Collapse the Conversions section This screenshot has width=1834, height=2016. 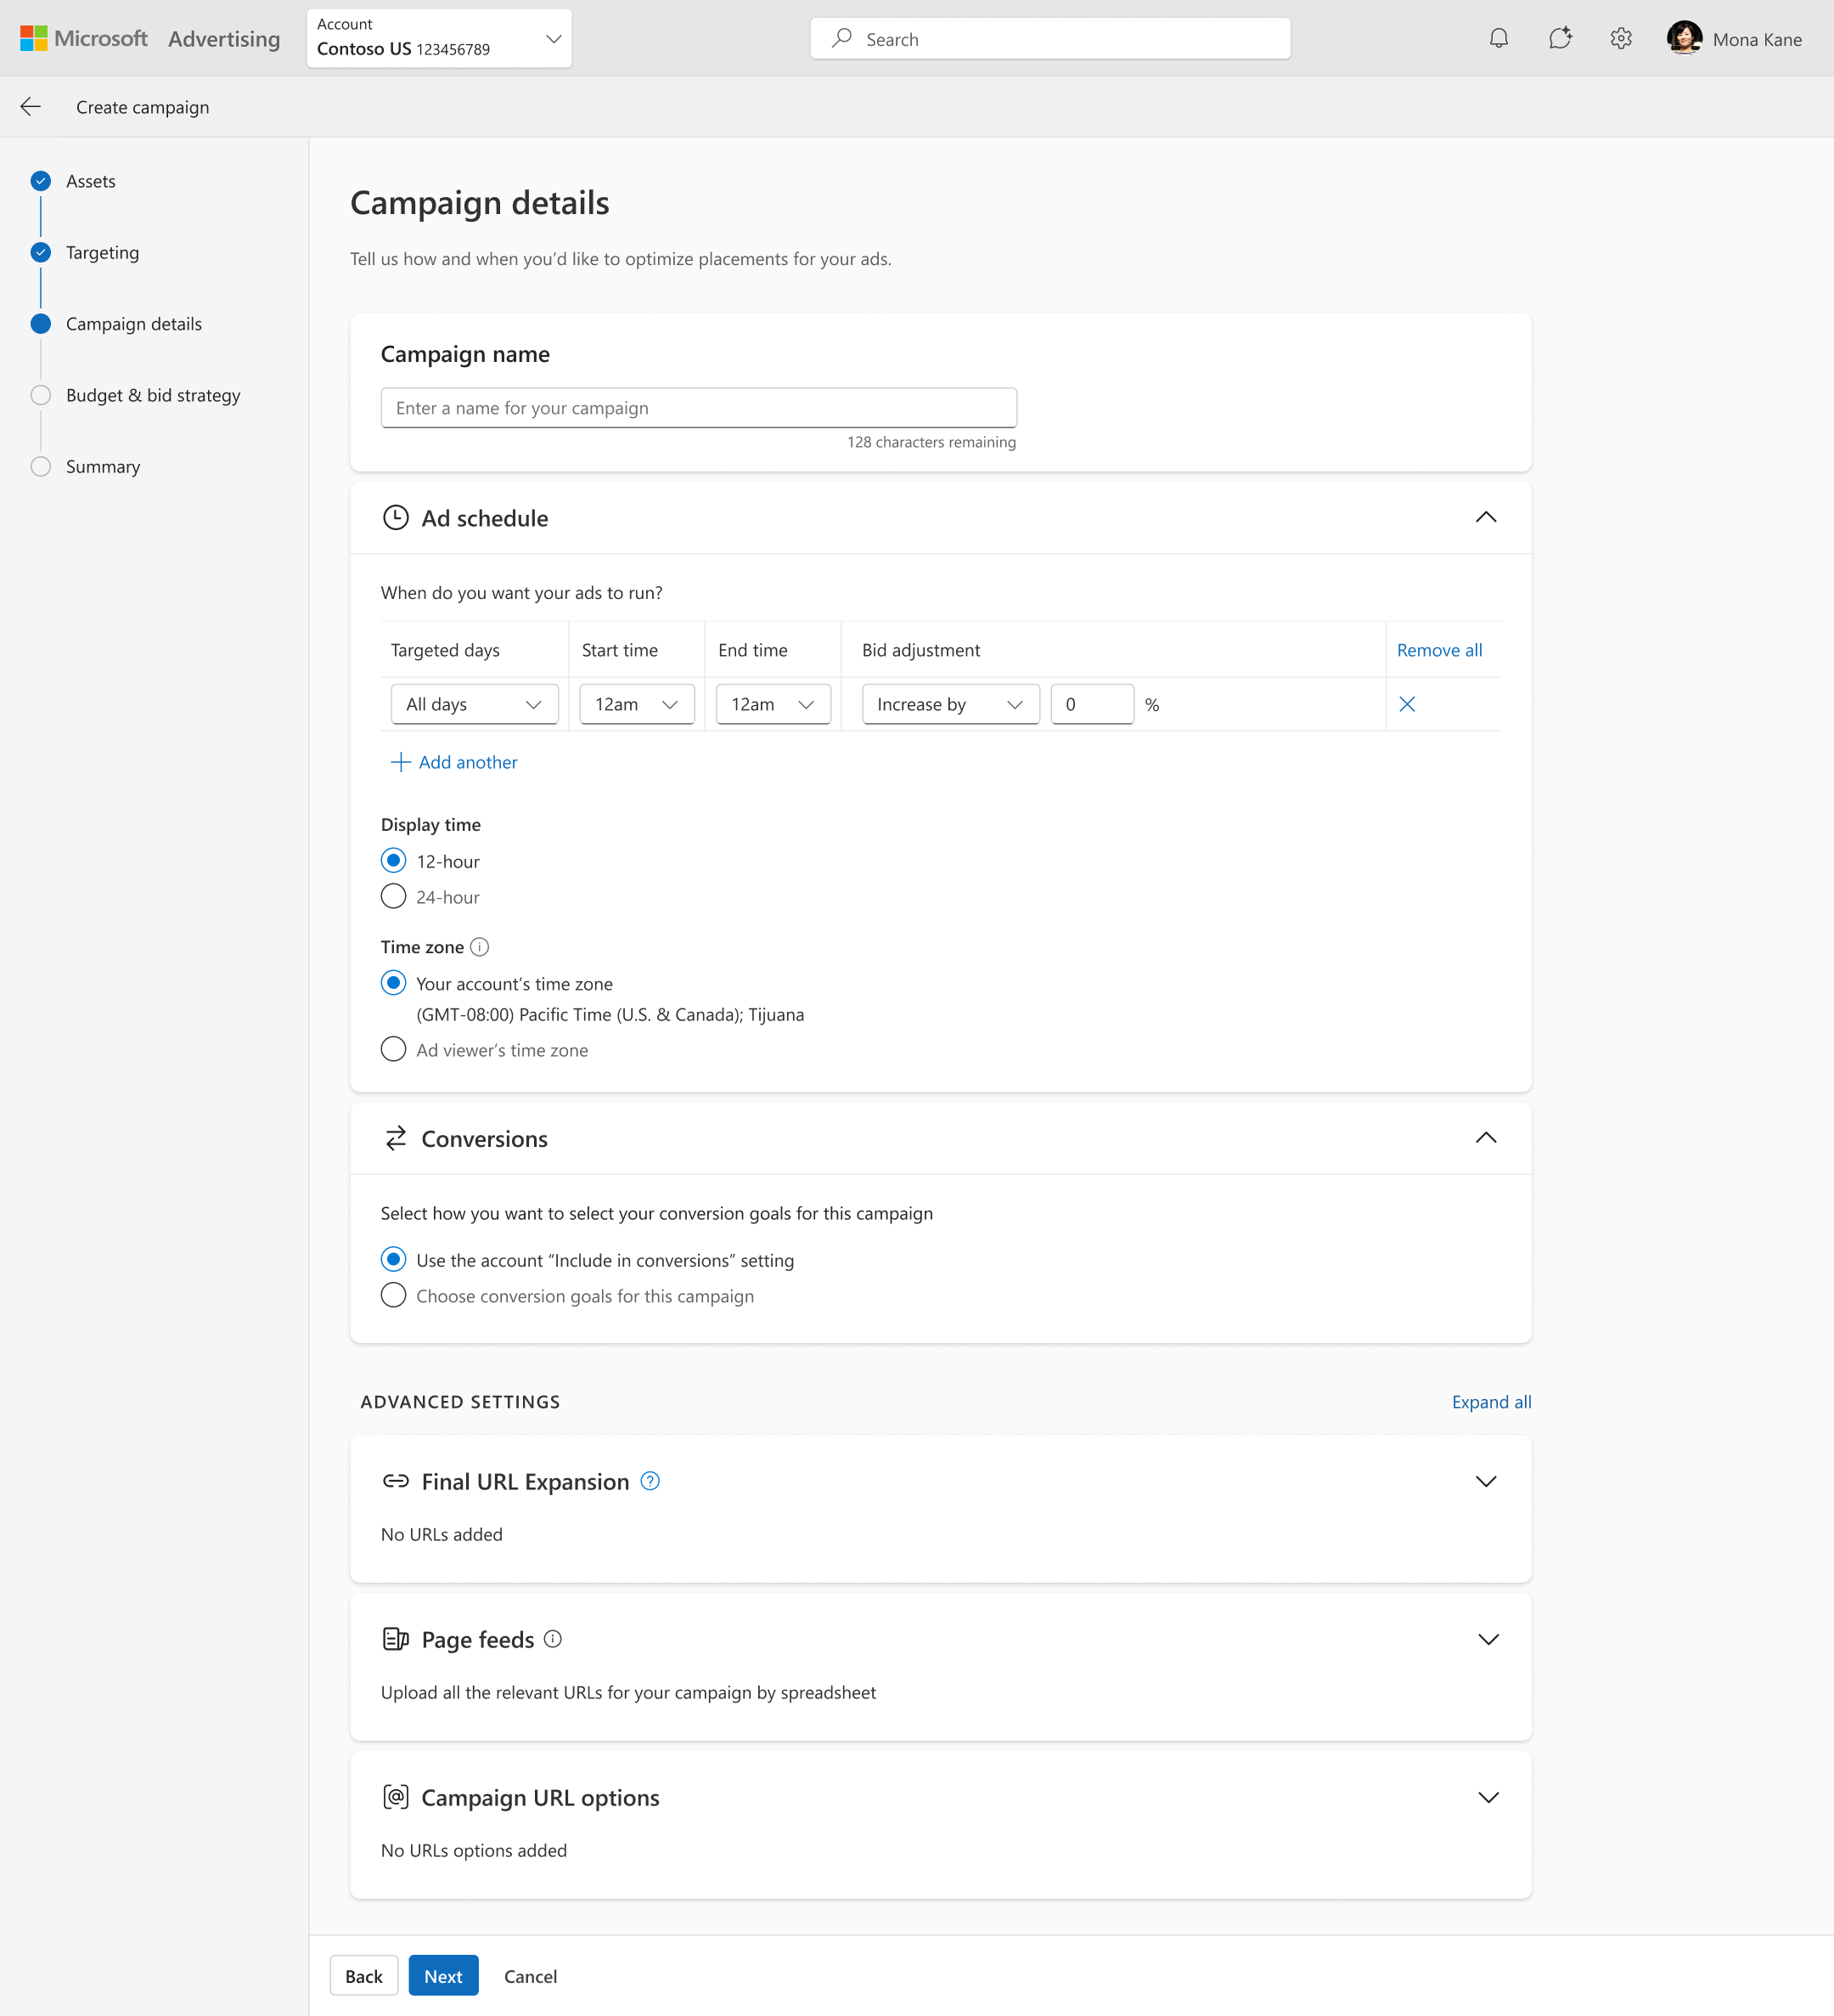point(1486,1138)
